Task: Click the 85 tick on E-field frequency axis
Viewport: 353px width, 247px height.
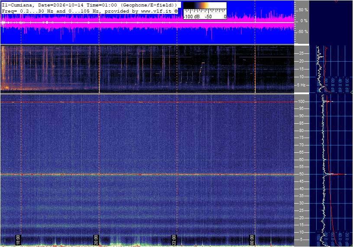Action: [301, 123]
